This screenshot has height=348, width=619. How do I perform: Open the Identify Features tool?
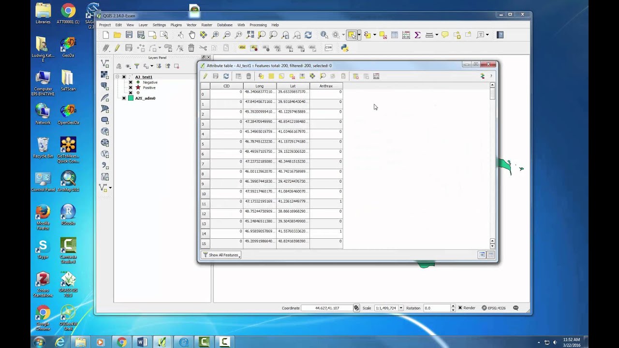[x=324, y=35]
